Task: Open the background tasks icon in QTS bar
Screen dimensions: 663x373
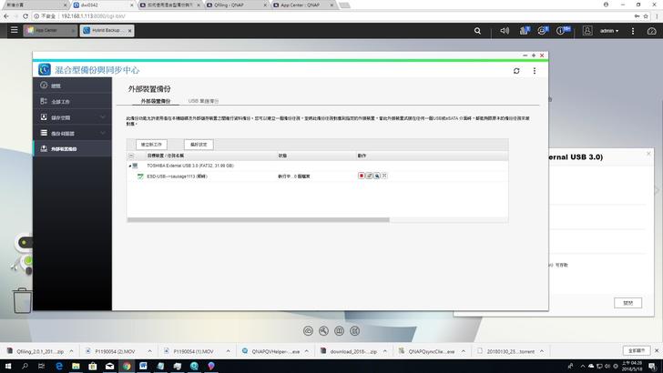Action: 525,30
